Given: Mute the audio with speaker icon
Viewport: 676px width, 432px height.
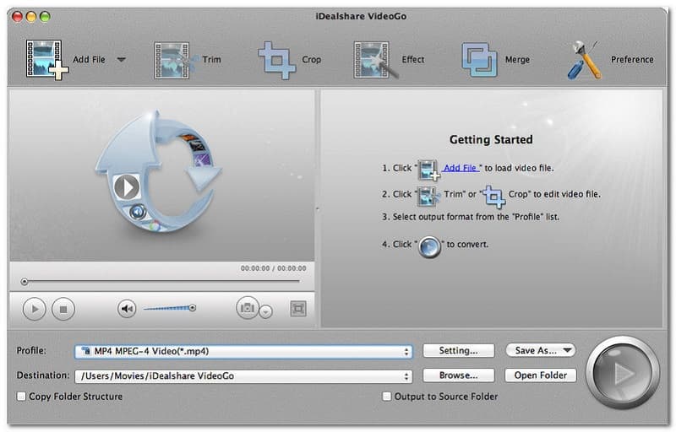Looking at the screenshot, I should [127, 309].
